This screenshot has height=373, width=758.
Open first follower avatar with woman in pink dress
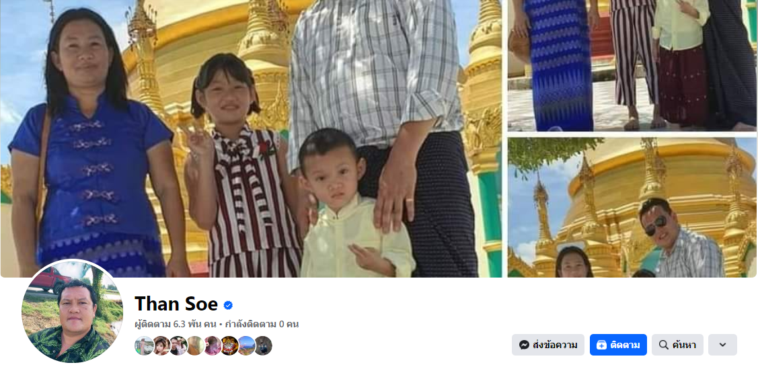click(144, 345)
